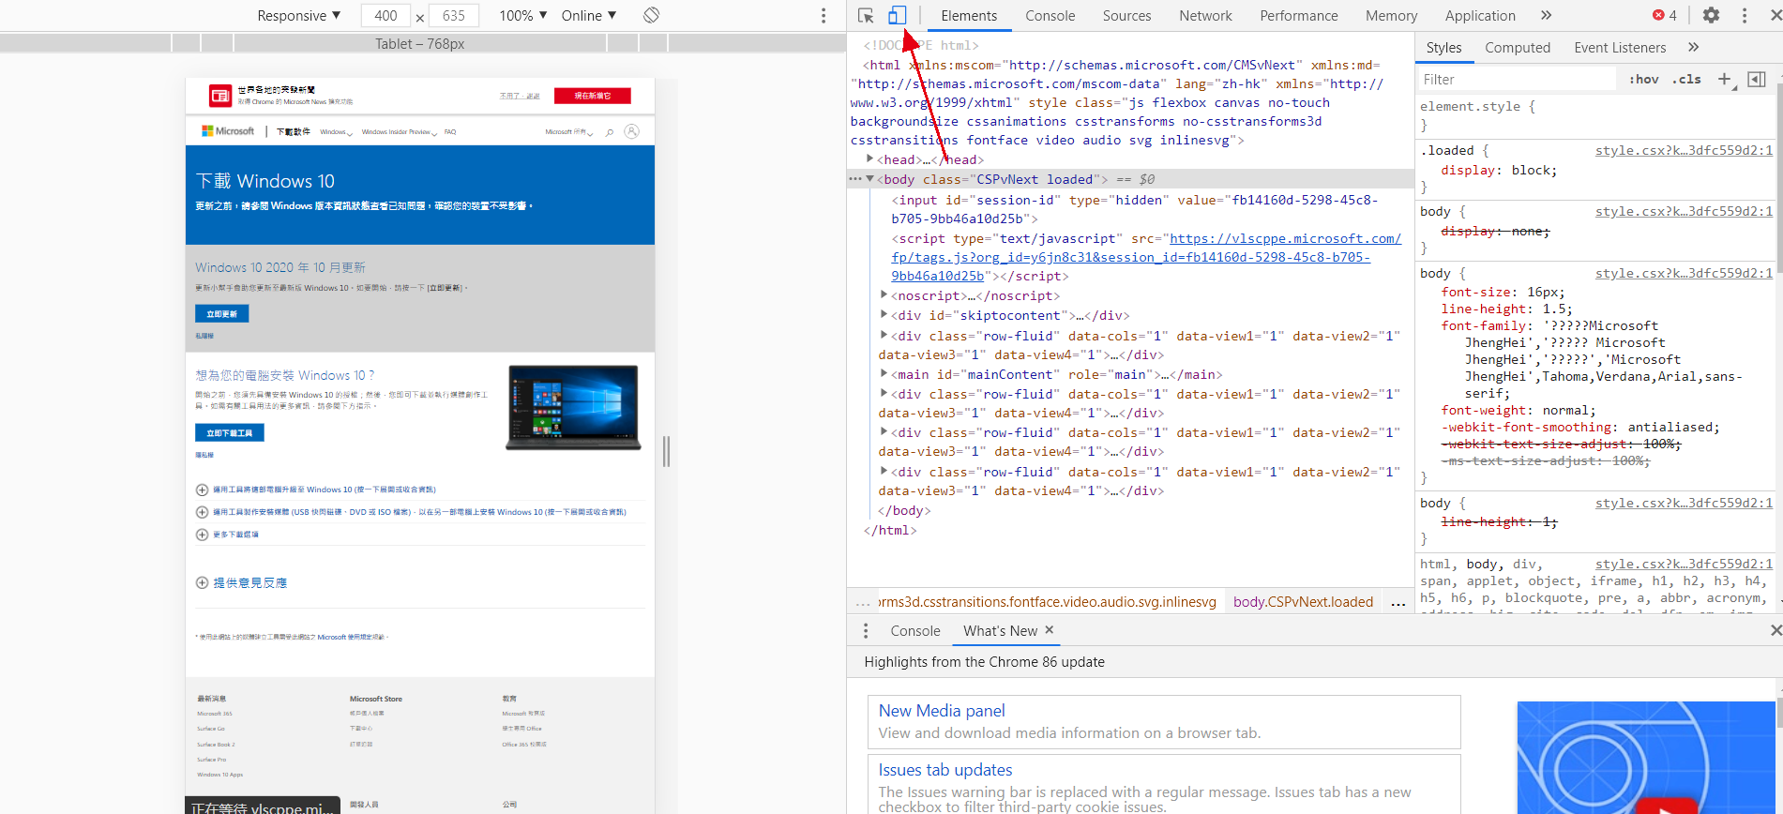This screenshot has width=1783, height=814.
Task: Switch to the Console tab in top bar
Action: tap(1050, 16)
